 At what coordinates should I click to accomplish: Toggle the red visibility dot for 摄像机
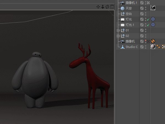point(146,41)
